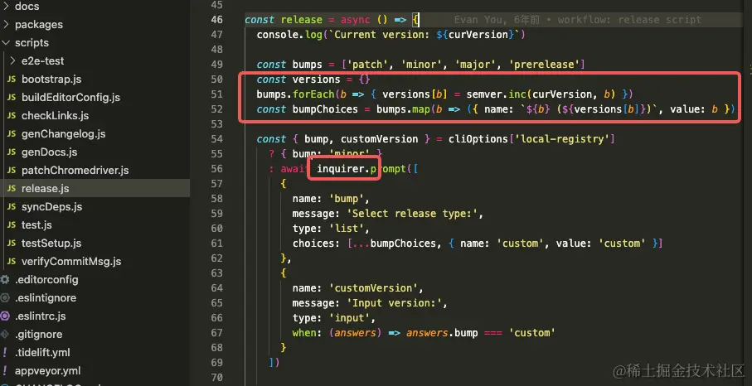Click the 'list' type string
Viewport: 752px width, 386px height.
(x=349, y=229)
